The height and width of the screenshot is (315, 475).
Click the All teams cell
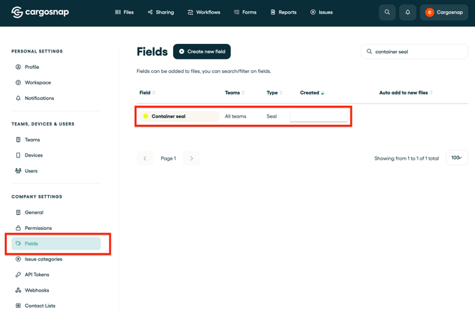pyautogui.click(x=235, y=116)
